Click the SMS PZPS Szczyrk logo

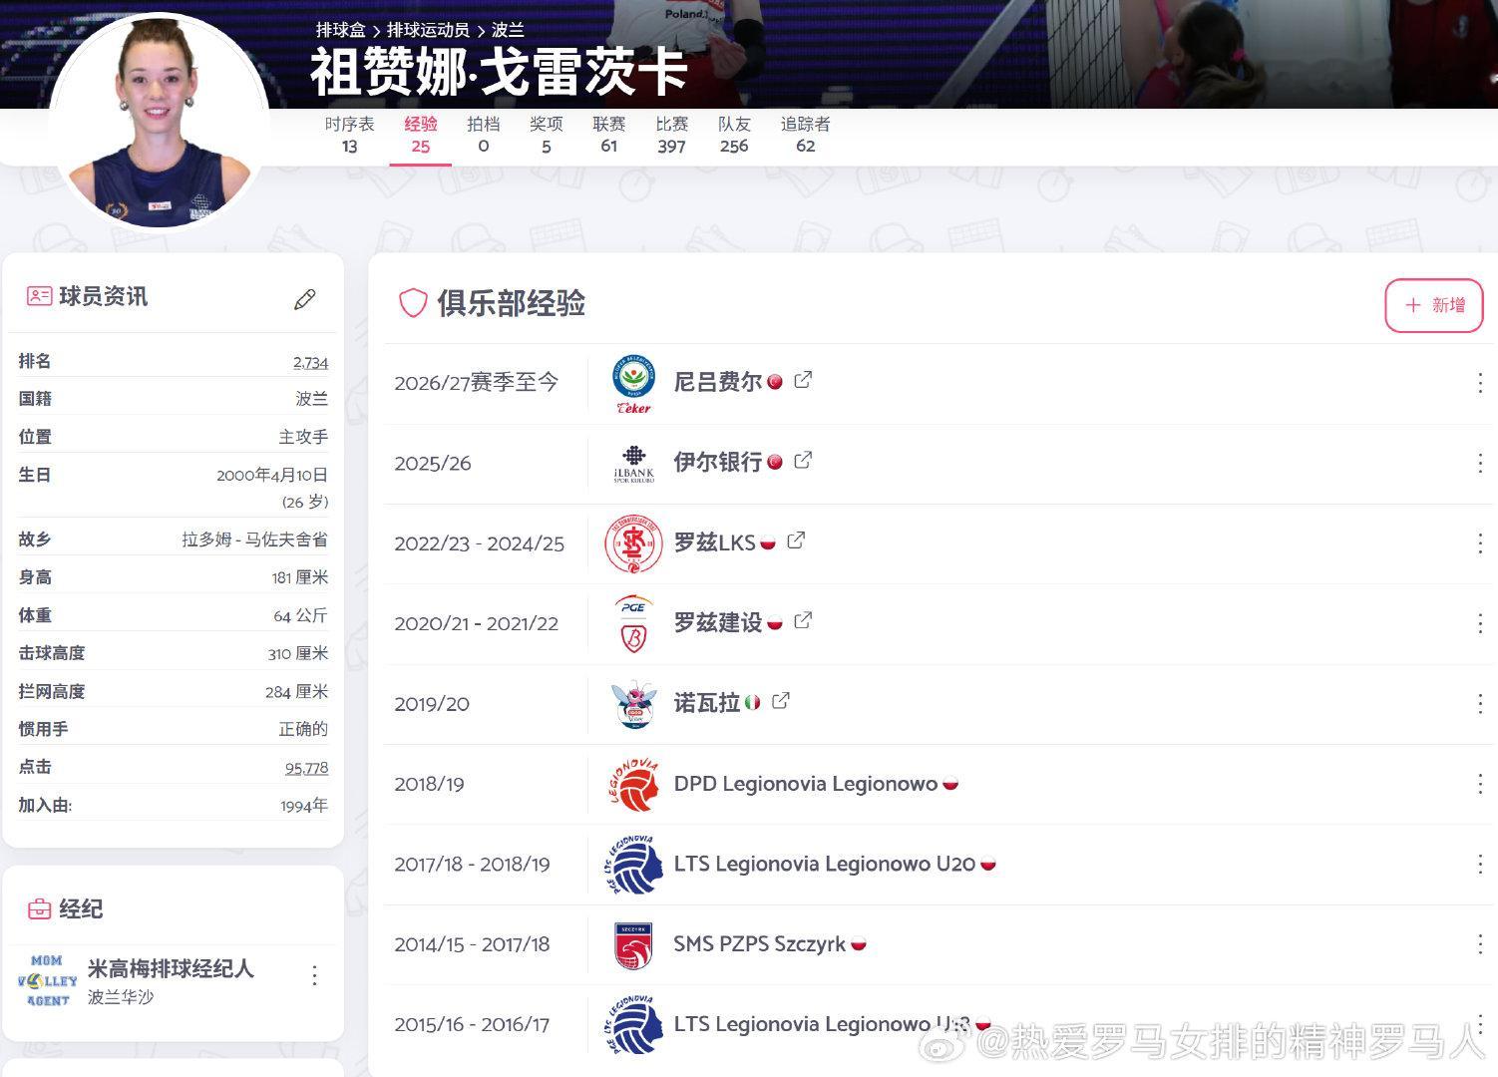point(633,944)
